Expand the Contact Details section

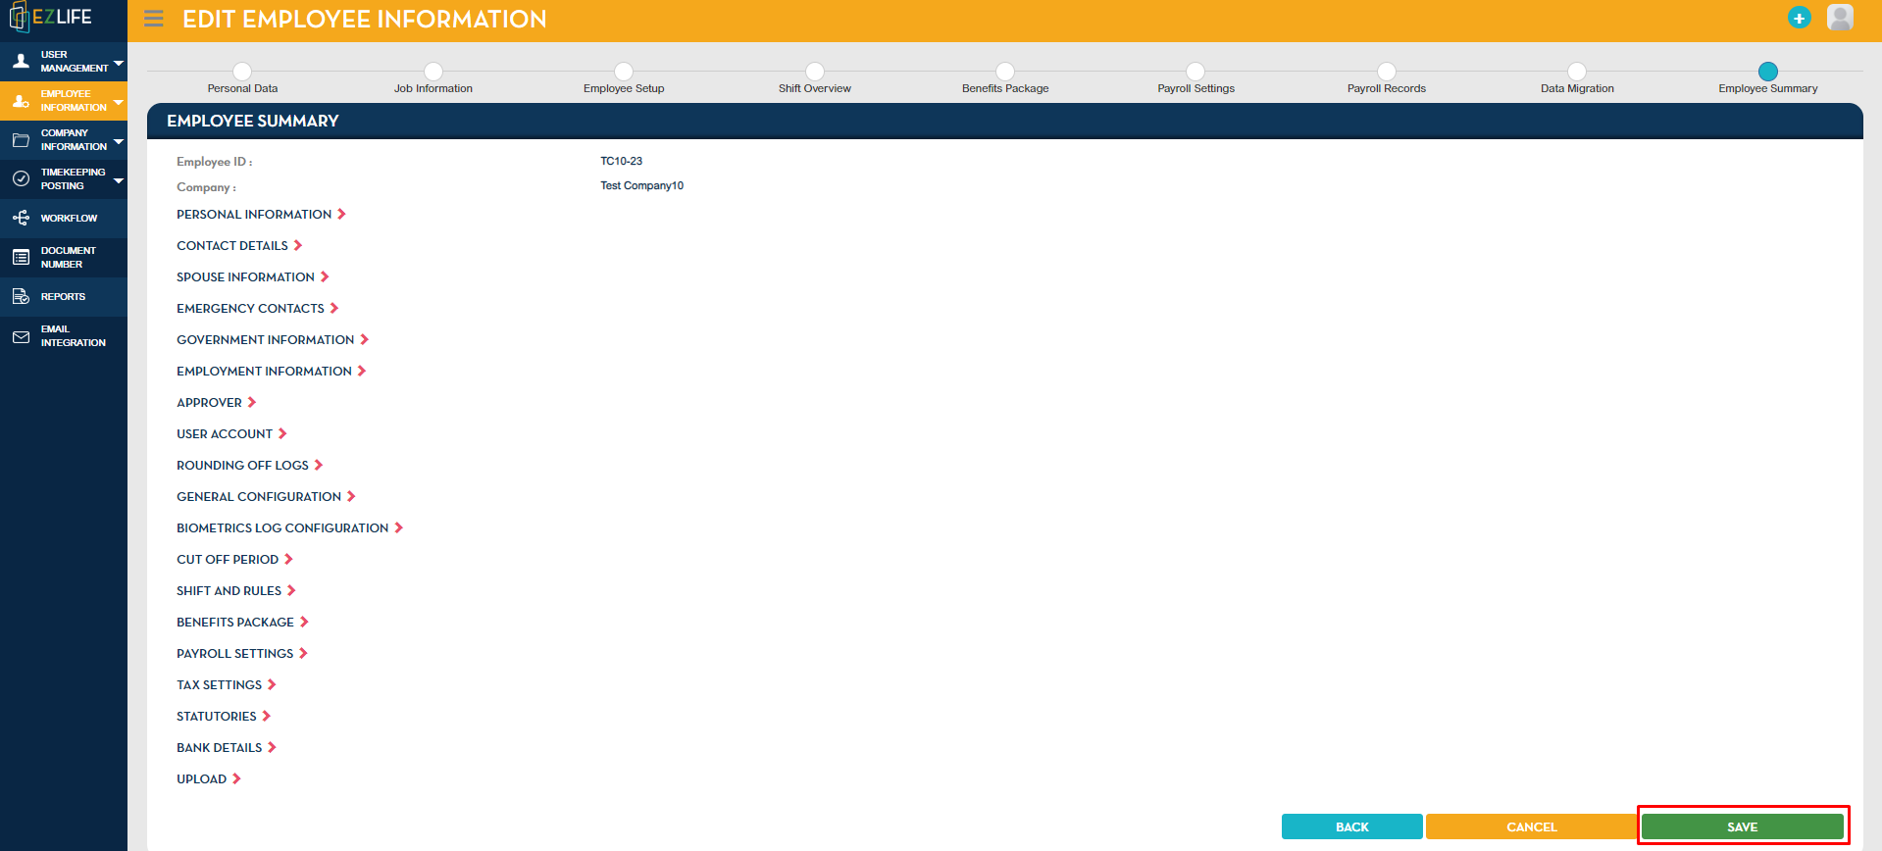pos(239,245)
